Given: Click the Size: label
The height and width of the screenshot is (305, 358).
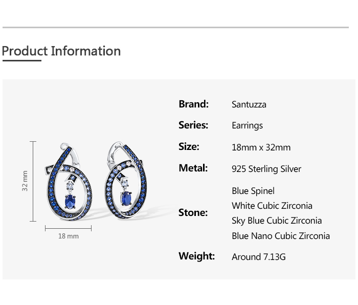Looking at the screenshot, I should coord(189,147).
